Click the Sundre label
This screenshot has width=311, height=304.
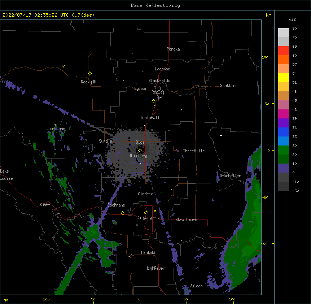[x=105, y=141]
